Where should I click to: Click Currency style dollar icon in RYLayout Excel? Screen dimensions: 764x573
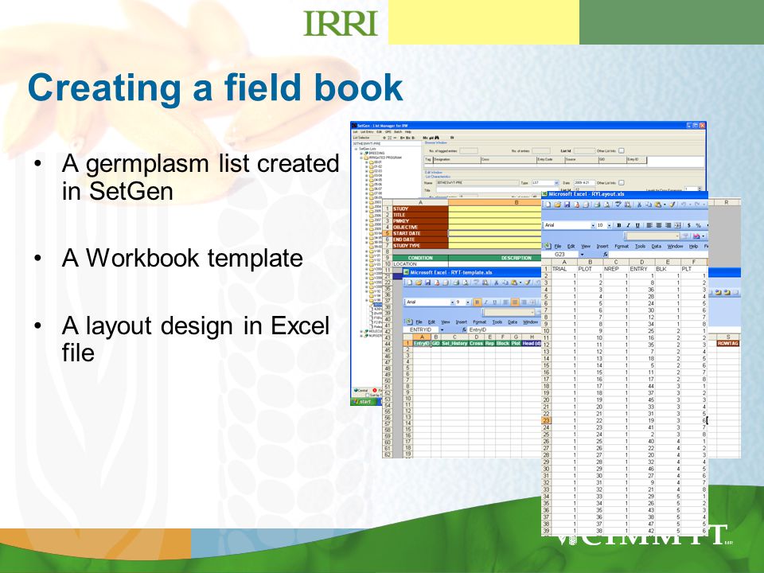tap(689, 225)
